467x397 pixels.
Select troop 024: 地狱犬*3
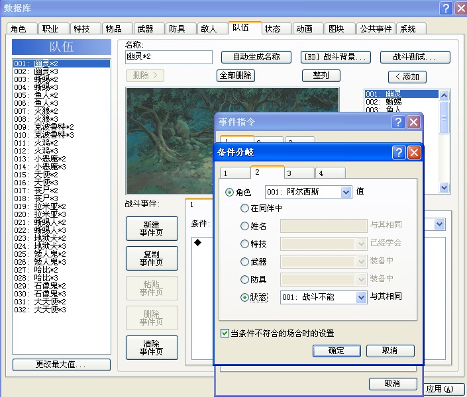(62, 246)
